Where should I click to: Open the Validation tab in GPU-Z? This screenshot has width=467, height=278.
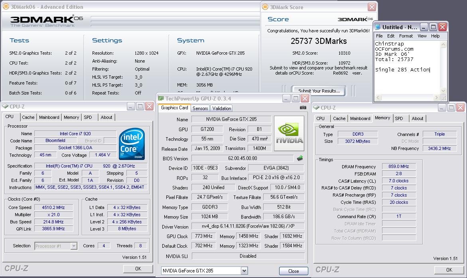222,108
